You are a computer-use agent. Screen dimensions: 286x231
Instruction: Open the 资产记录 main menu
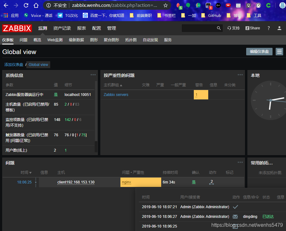62,28
